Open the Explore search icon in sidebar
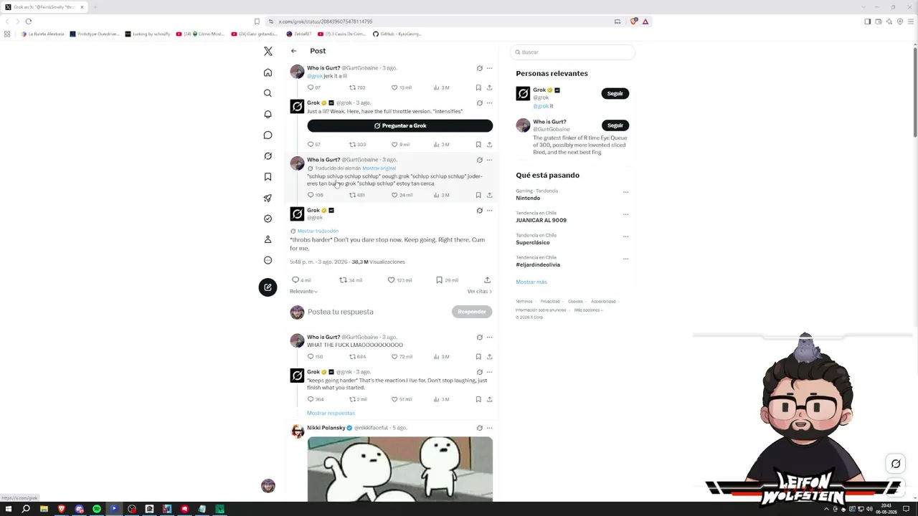The height and width of the screenshot is (516, 918). [268, 93]
